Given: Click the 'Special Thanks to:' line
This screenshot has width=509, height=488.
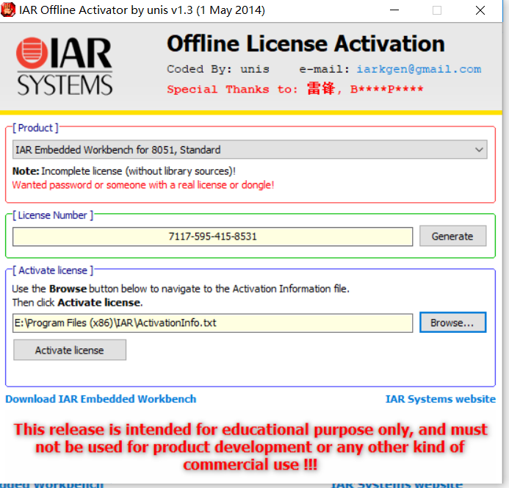Looking at the screenshot, I should coord(295,89).
